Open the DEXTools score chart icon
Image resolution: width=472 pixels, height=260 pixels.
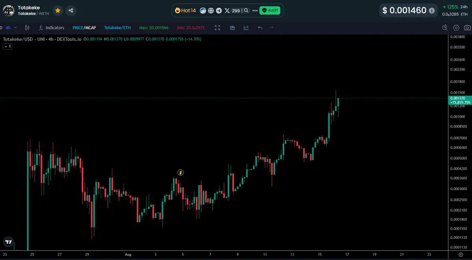pos(203,11)
